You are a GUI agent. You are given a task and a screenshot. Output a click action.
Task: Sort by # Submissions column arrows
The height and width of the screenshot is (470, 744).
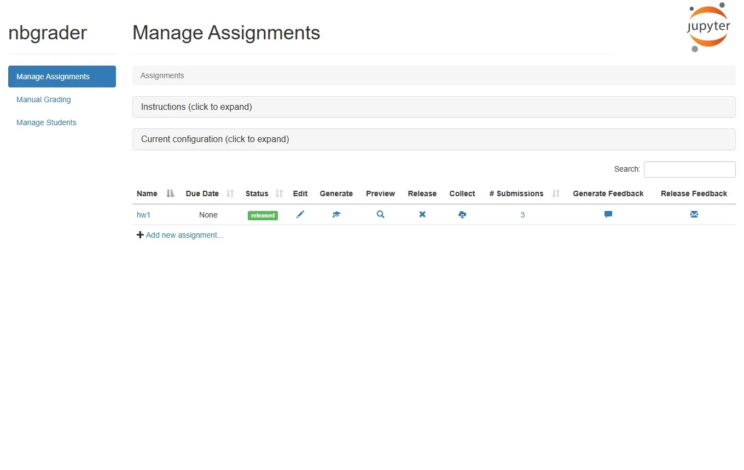point(556,193)
